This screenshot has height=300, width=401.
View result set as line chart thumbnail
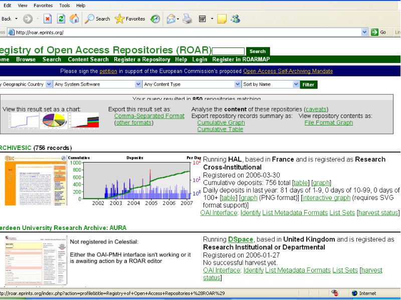click(24, 120)
